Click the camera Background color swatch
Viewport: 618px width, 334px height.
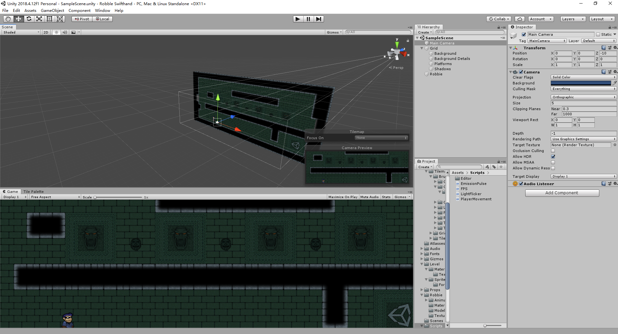click(x=581, y=83)
